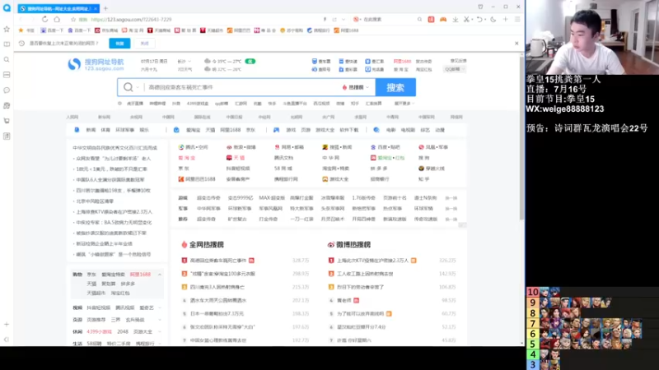This screenshot has height=370, width=659.
Task: Star this page in the address bar
Action: (x=73, y=19)
